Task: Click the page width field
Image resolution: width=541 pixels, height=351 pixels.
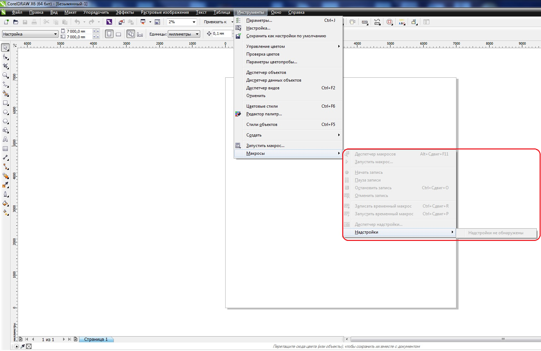Action: pyautogui.click(x=79, y=31)
